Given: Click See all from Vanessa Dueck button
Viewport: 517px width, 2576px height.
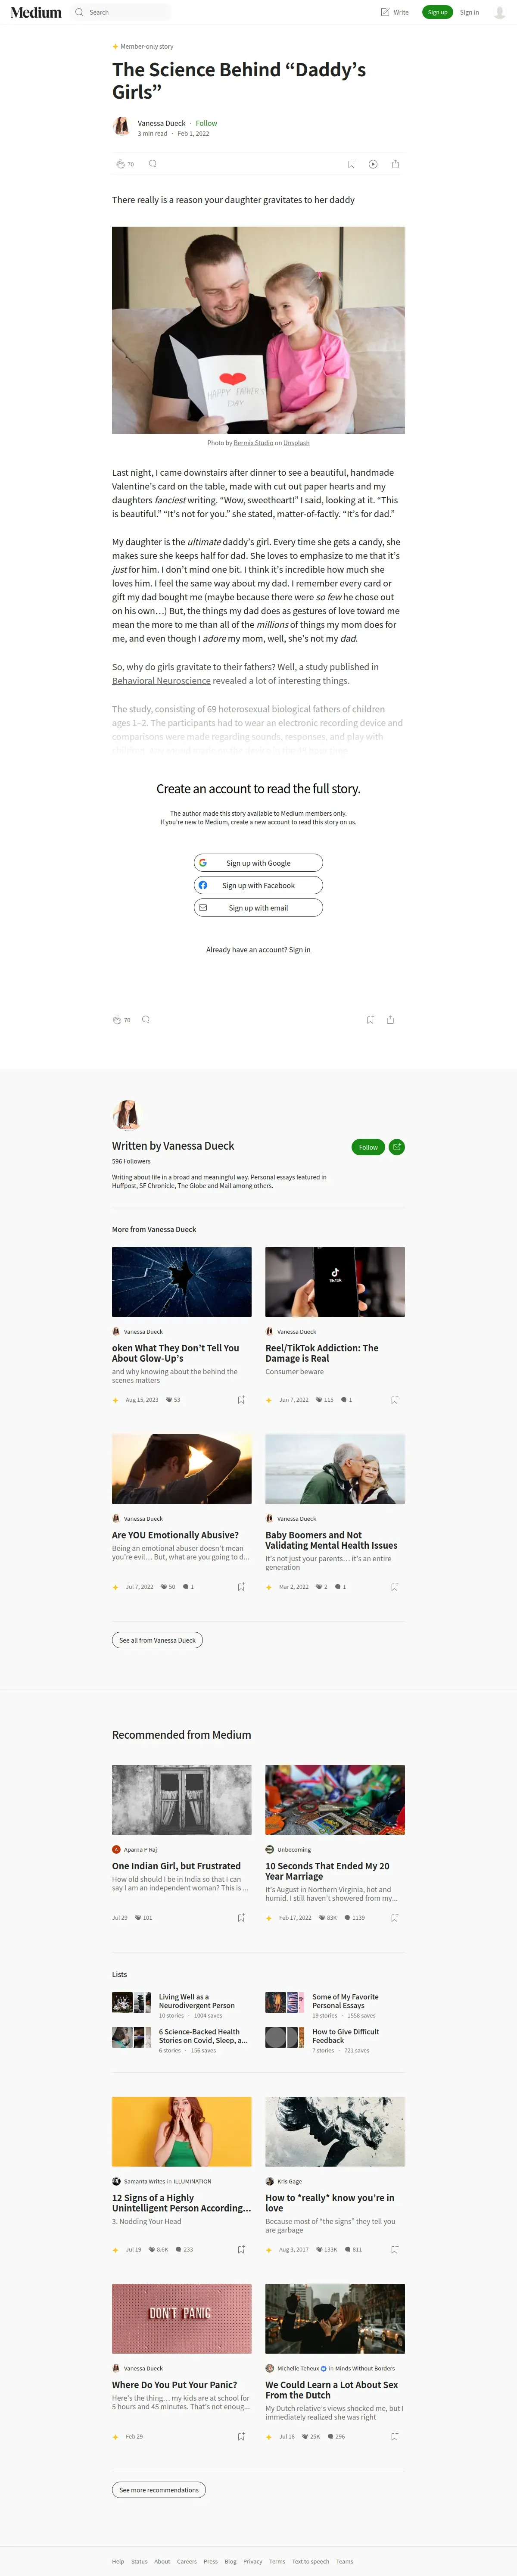Looking at the screenshot, I should pyautogui.click(x=157, y=1640).
